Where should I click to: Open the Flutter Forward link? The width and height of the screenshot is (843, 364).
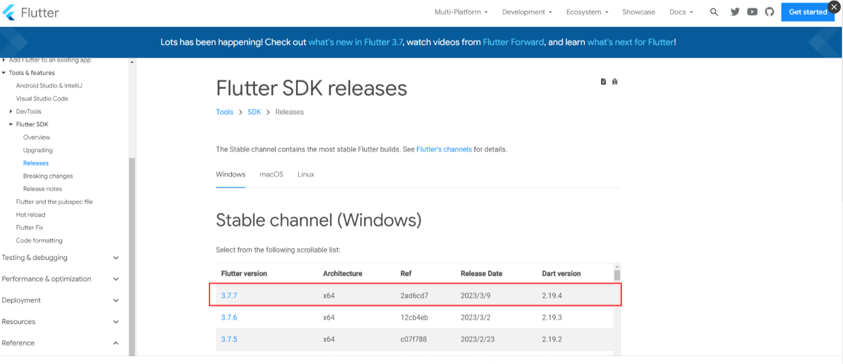(513, 42)
